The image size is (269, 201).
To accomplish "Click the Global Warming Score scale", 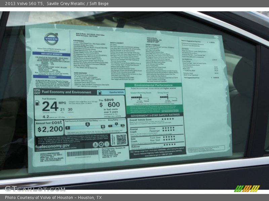I will pyautogui.click(x=140, y=97).
